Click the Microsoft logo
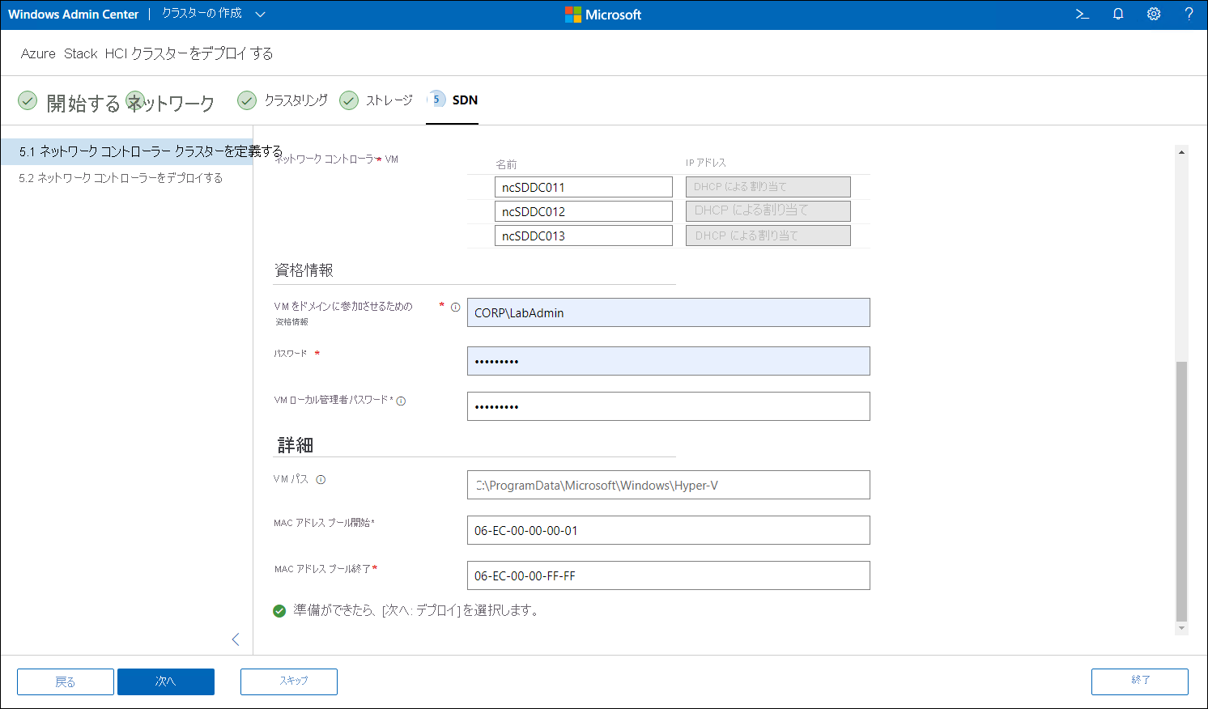 (603, 15)
